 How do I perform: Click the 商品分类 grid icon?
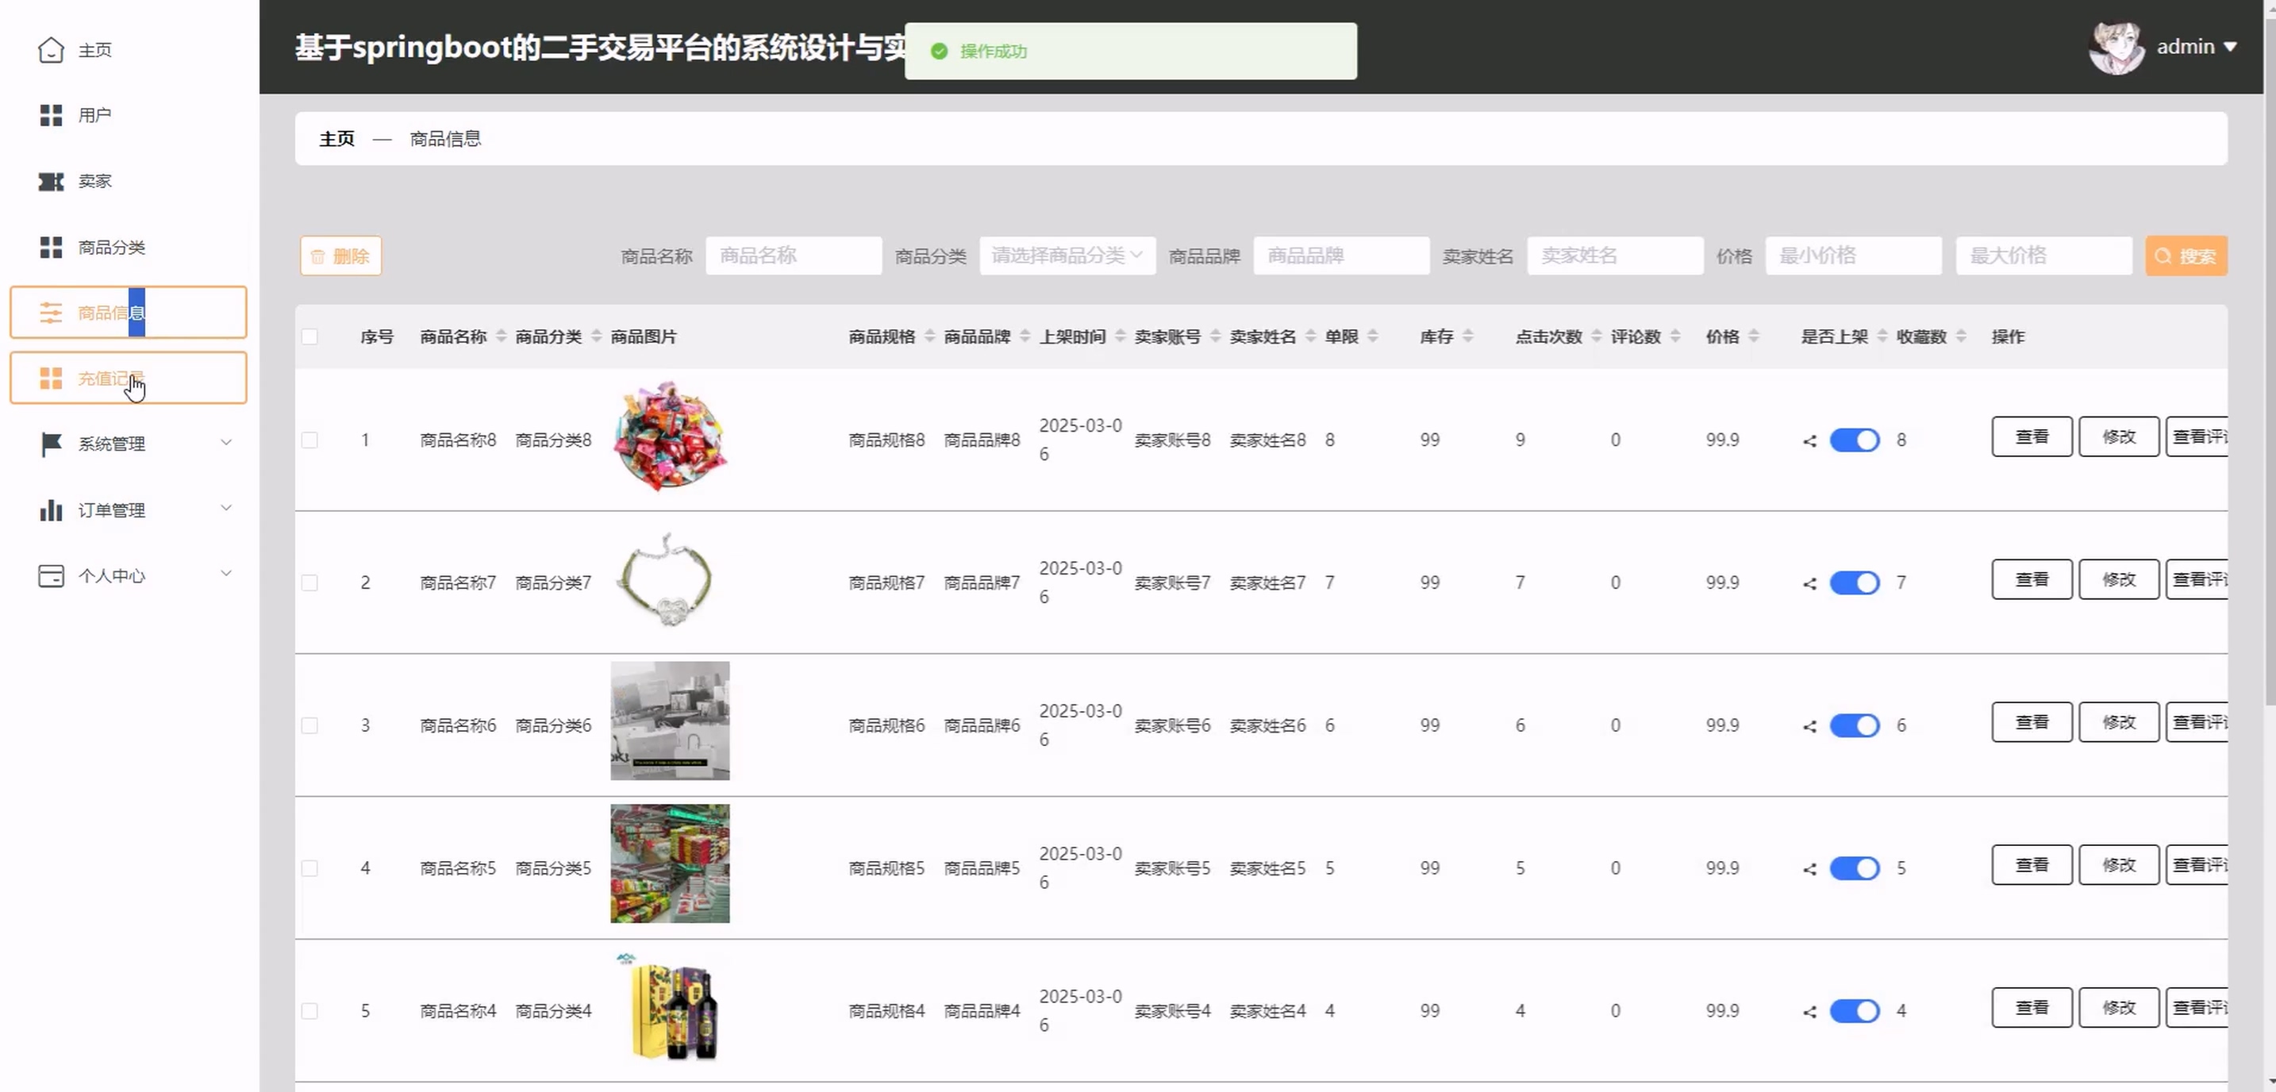pos(50,248)
